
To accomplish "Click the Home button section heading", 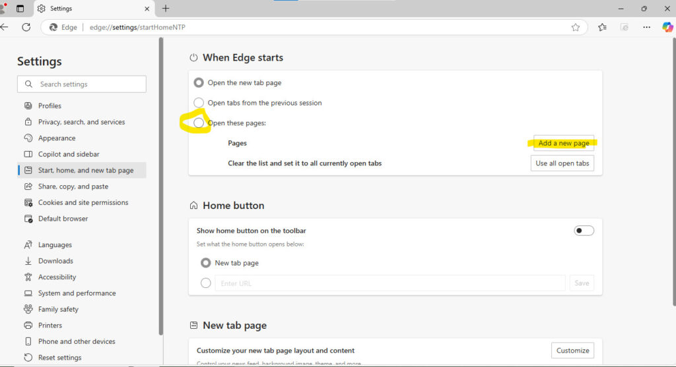I will (233, 206).
